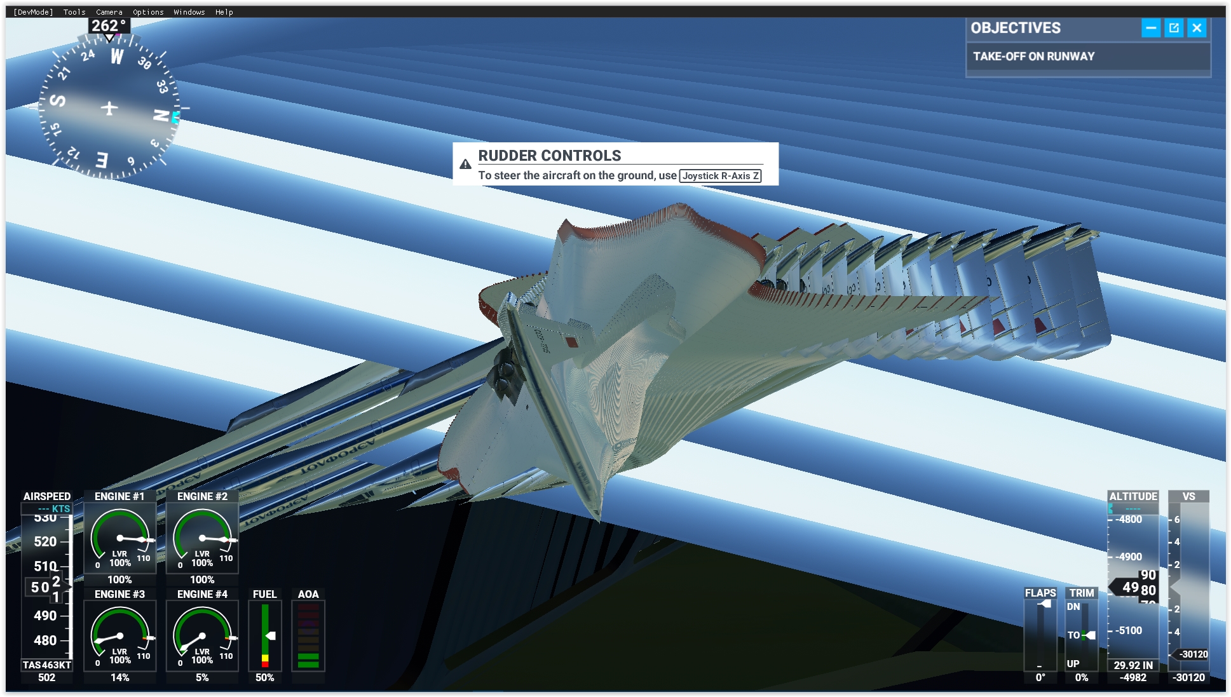
Task: Click the trim position indicator
Action: (x=1082, y=635)
